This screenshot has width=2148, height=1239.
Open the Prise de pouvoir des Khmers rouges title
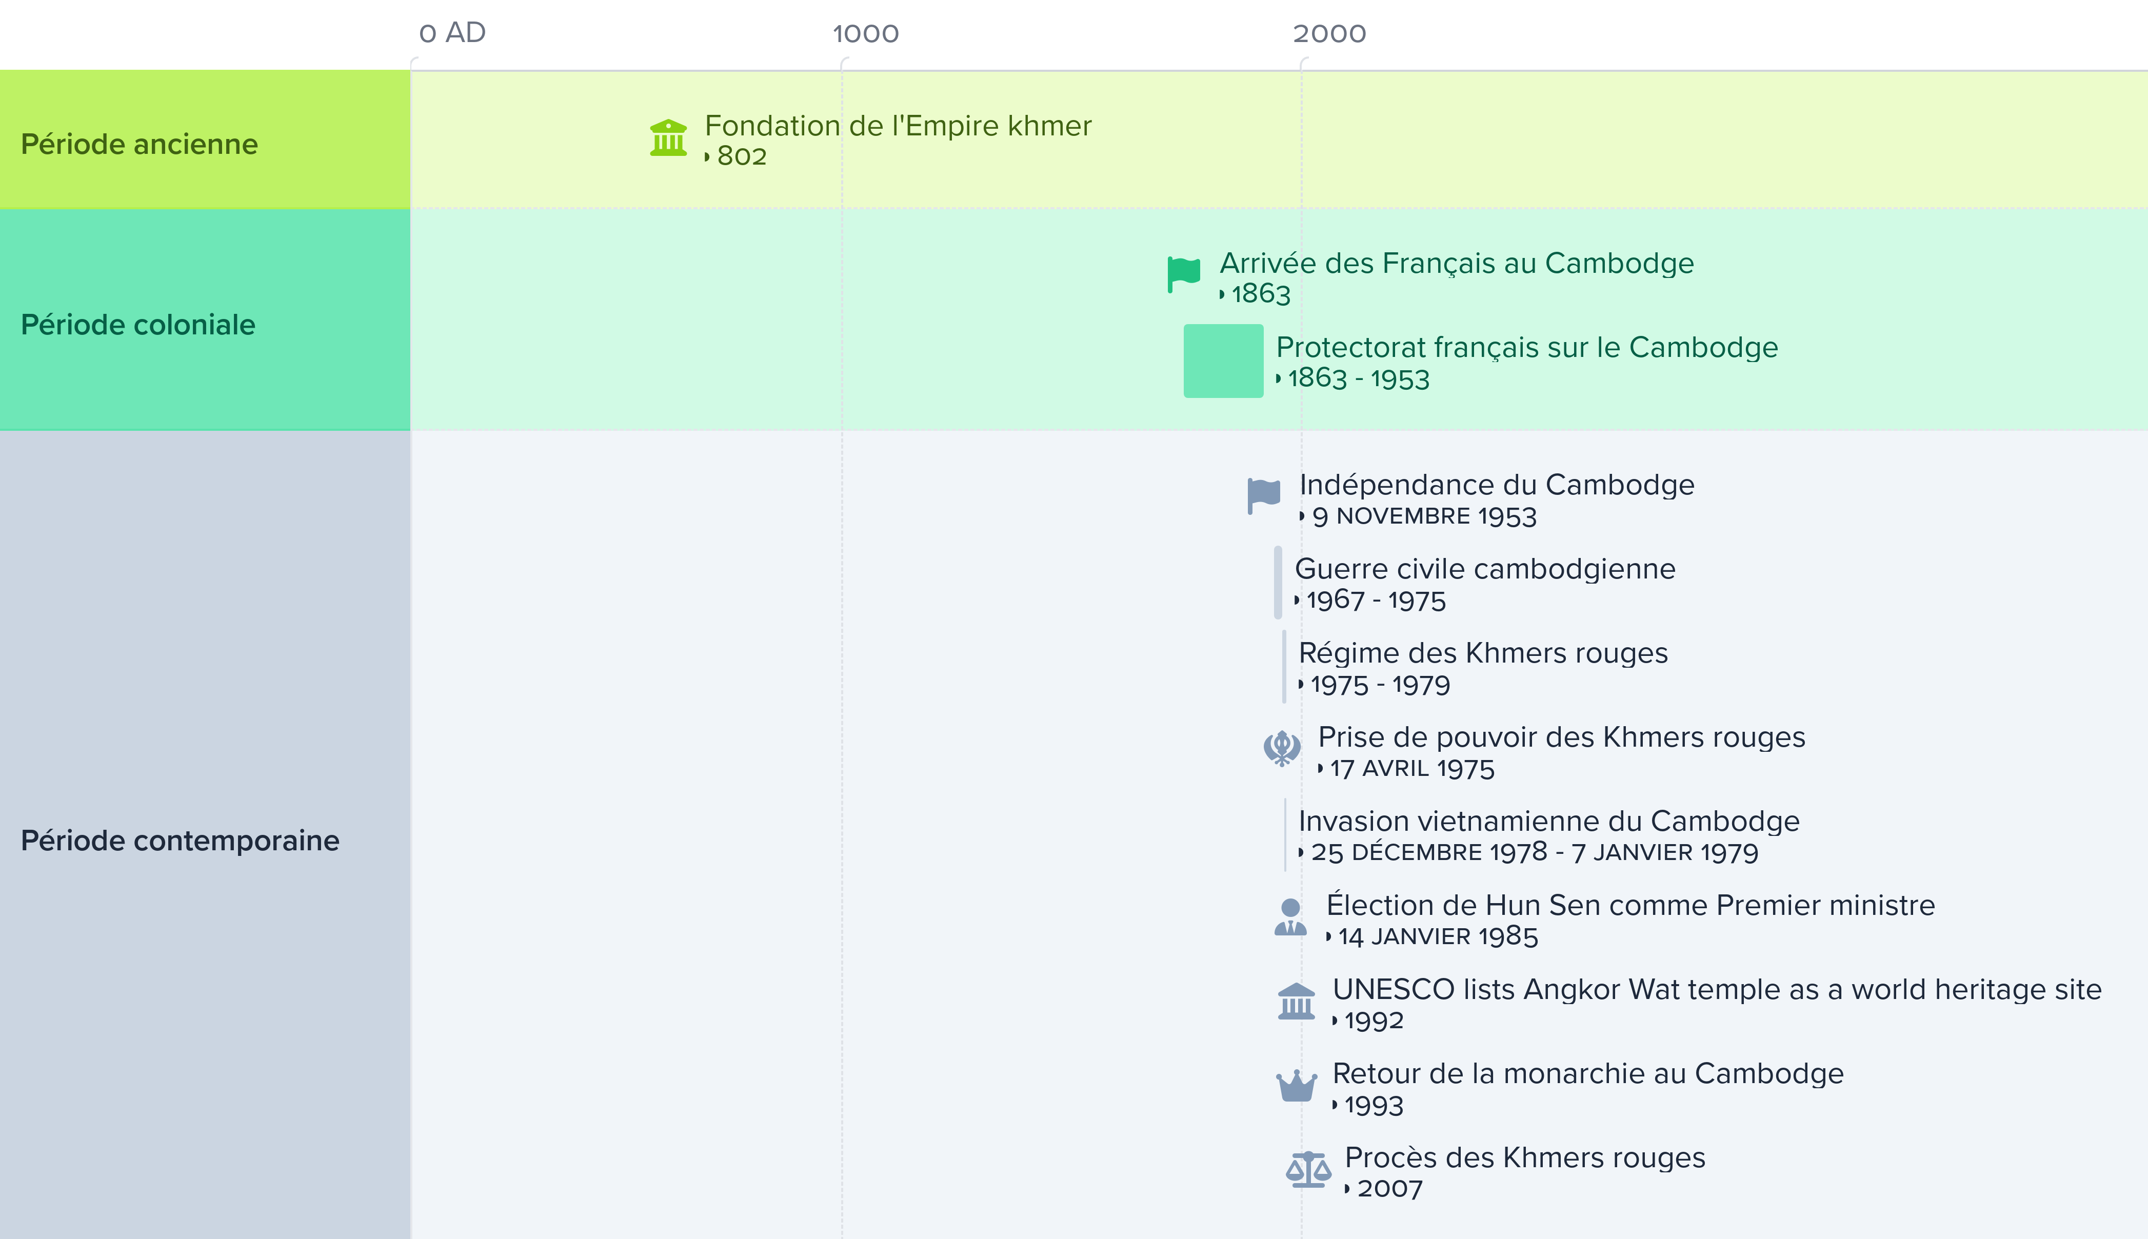click(1561, 737)
